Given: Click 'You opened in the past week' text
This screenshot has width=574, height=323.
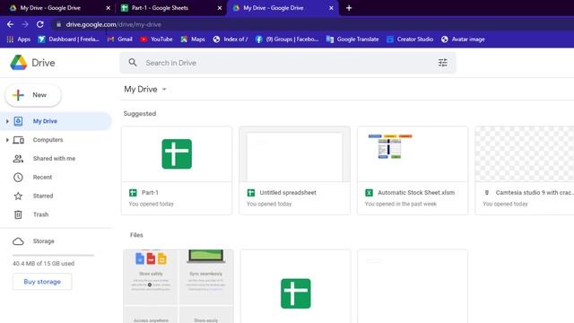Looking at the screenshot, I should point(401,204).
